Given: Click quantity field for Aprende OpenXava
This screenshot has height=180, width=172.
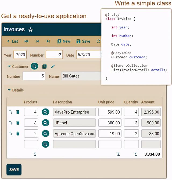Looking at the screenshot, I should pos(131,133).
